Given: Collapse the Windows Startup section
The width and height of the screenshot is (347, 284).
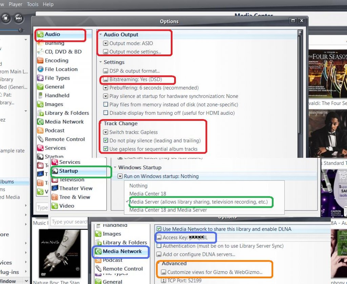Looking at the screenshot, I should pyautogui.click(x=115, y=167).
